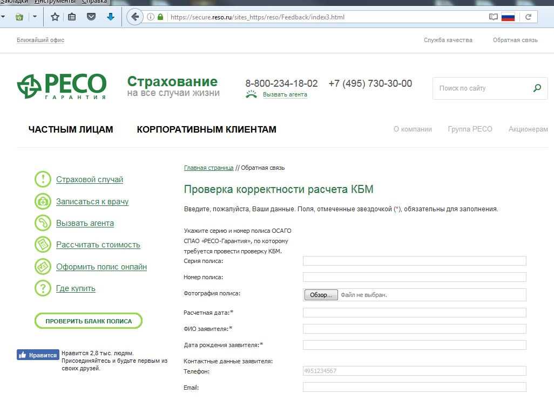Open the bookmarks list icon

[72, 17]
